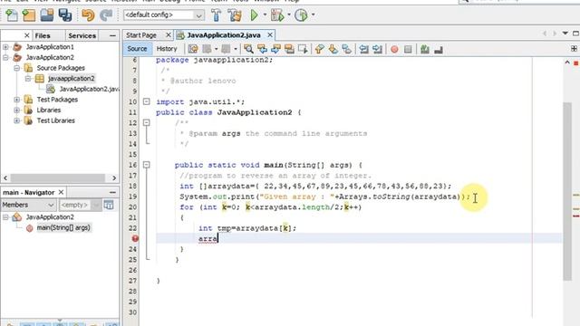Click the red error stripe indicator top-right
The width and height of the screenshot is (580, 326).
click(x=576, y=63)
